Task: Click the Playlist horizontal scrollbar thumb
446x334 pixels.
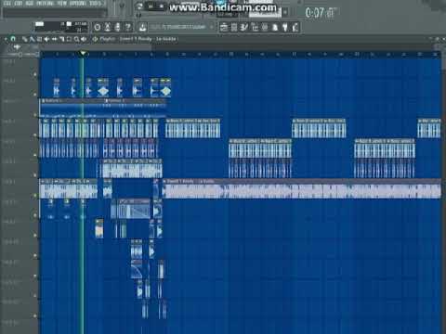Action: (96, 47)
